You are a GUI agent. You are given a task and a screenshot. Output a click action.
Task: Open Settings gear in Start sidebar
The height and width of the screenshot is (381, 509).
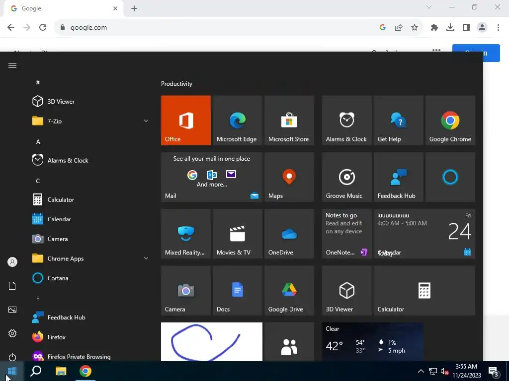[12, 333]
